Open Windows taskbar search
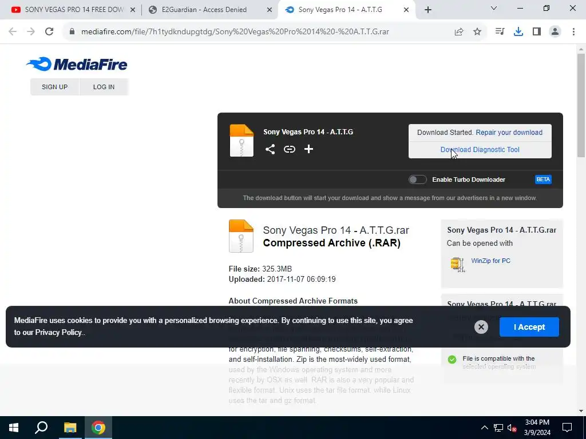 [x=41, y=428]
